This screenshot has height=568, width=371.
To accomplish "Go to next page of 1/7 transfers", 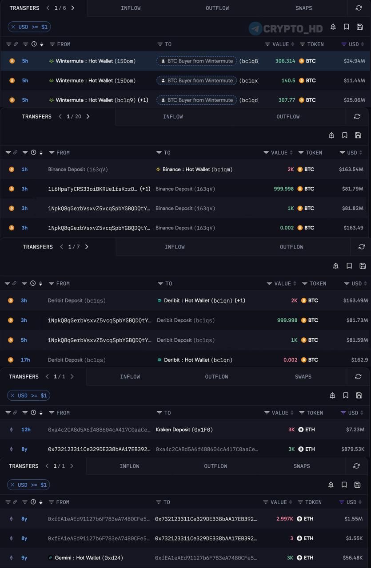I will (87, 247).
